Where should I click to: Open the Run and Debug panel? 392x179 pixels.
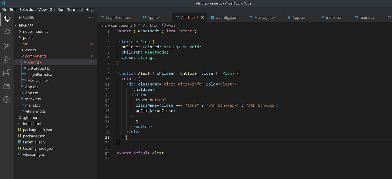pyautogui.click(x=6, y=59)
